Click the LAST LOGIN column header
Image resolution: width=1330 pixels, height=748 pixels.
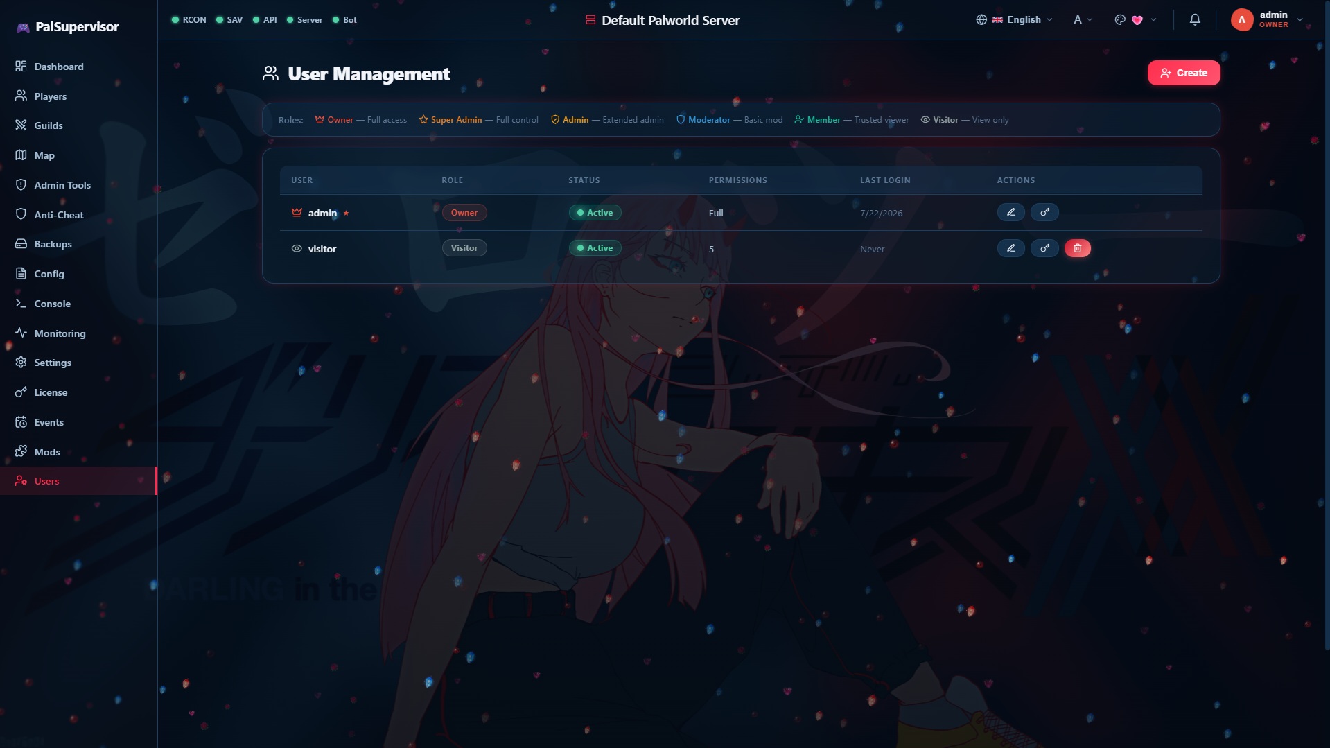click(885, 180)
